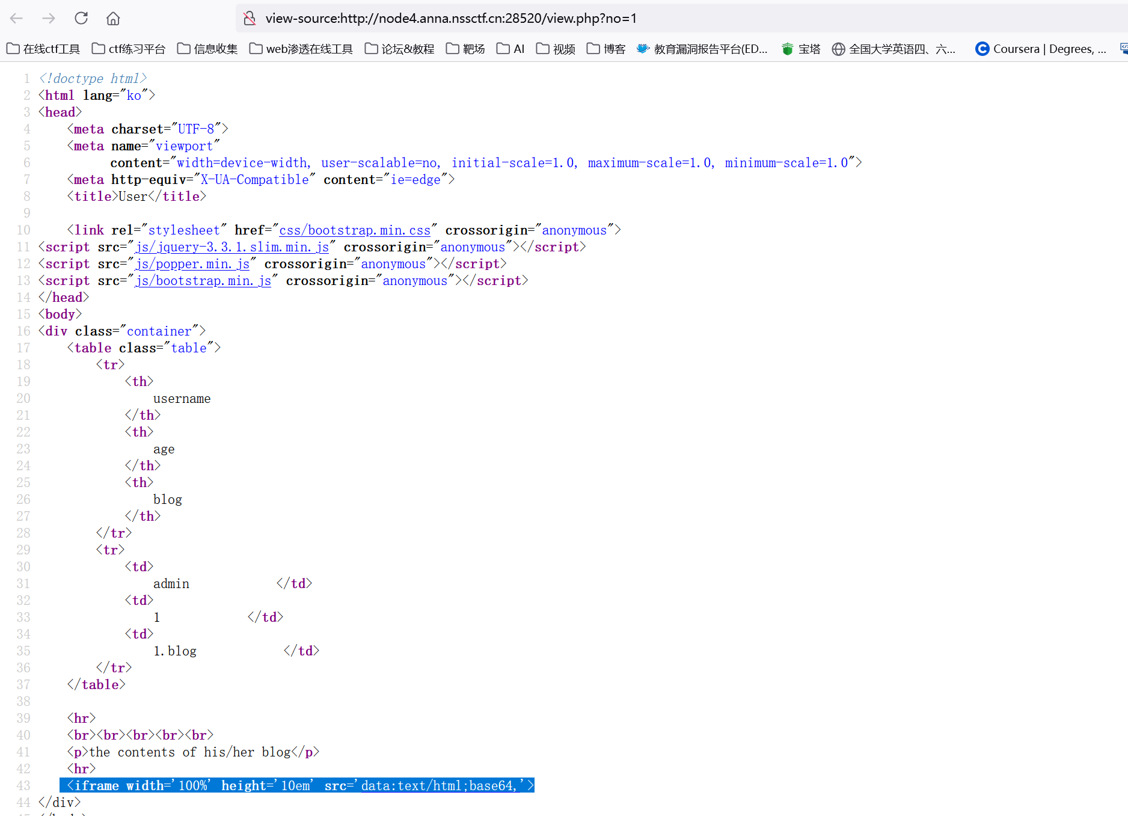The width and height of the screenshot is (1128, 816).
Task: Click the globe icon beside 全国大学英语四
Action: pos(838,49)
